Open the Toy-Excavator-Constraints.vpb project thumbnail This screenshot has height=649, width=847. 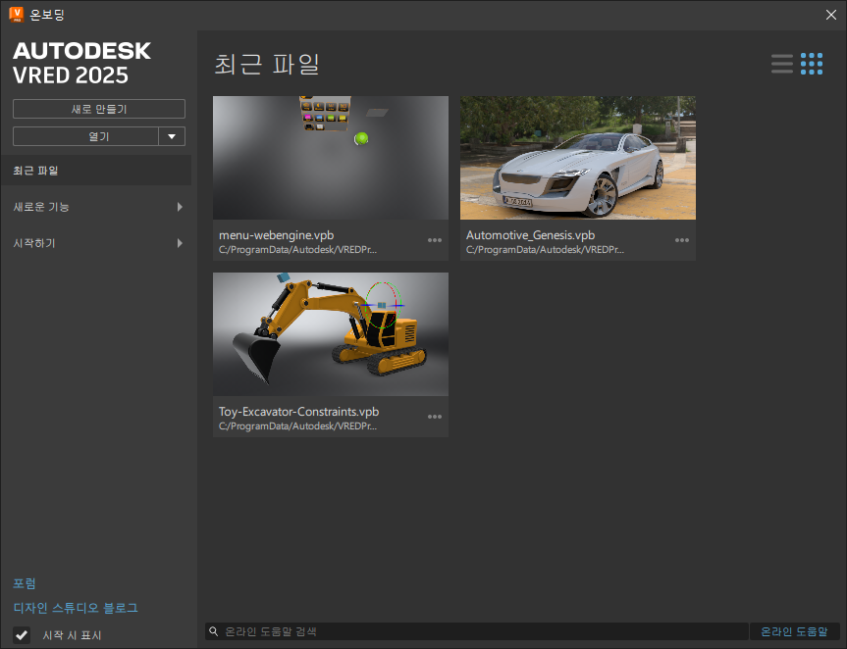tap(330, 333)
